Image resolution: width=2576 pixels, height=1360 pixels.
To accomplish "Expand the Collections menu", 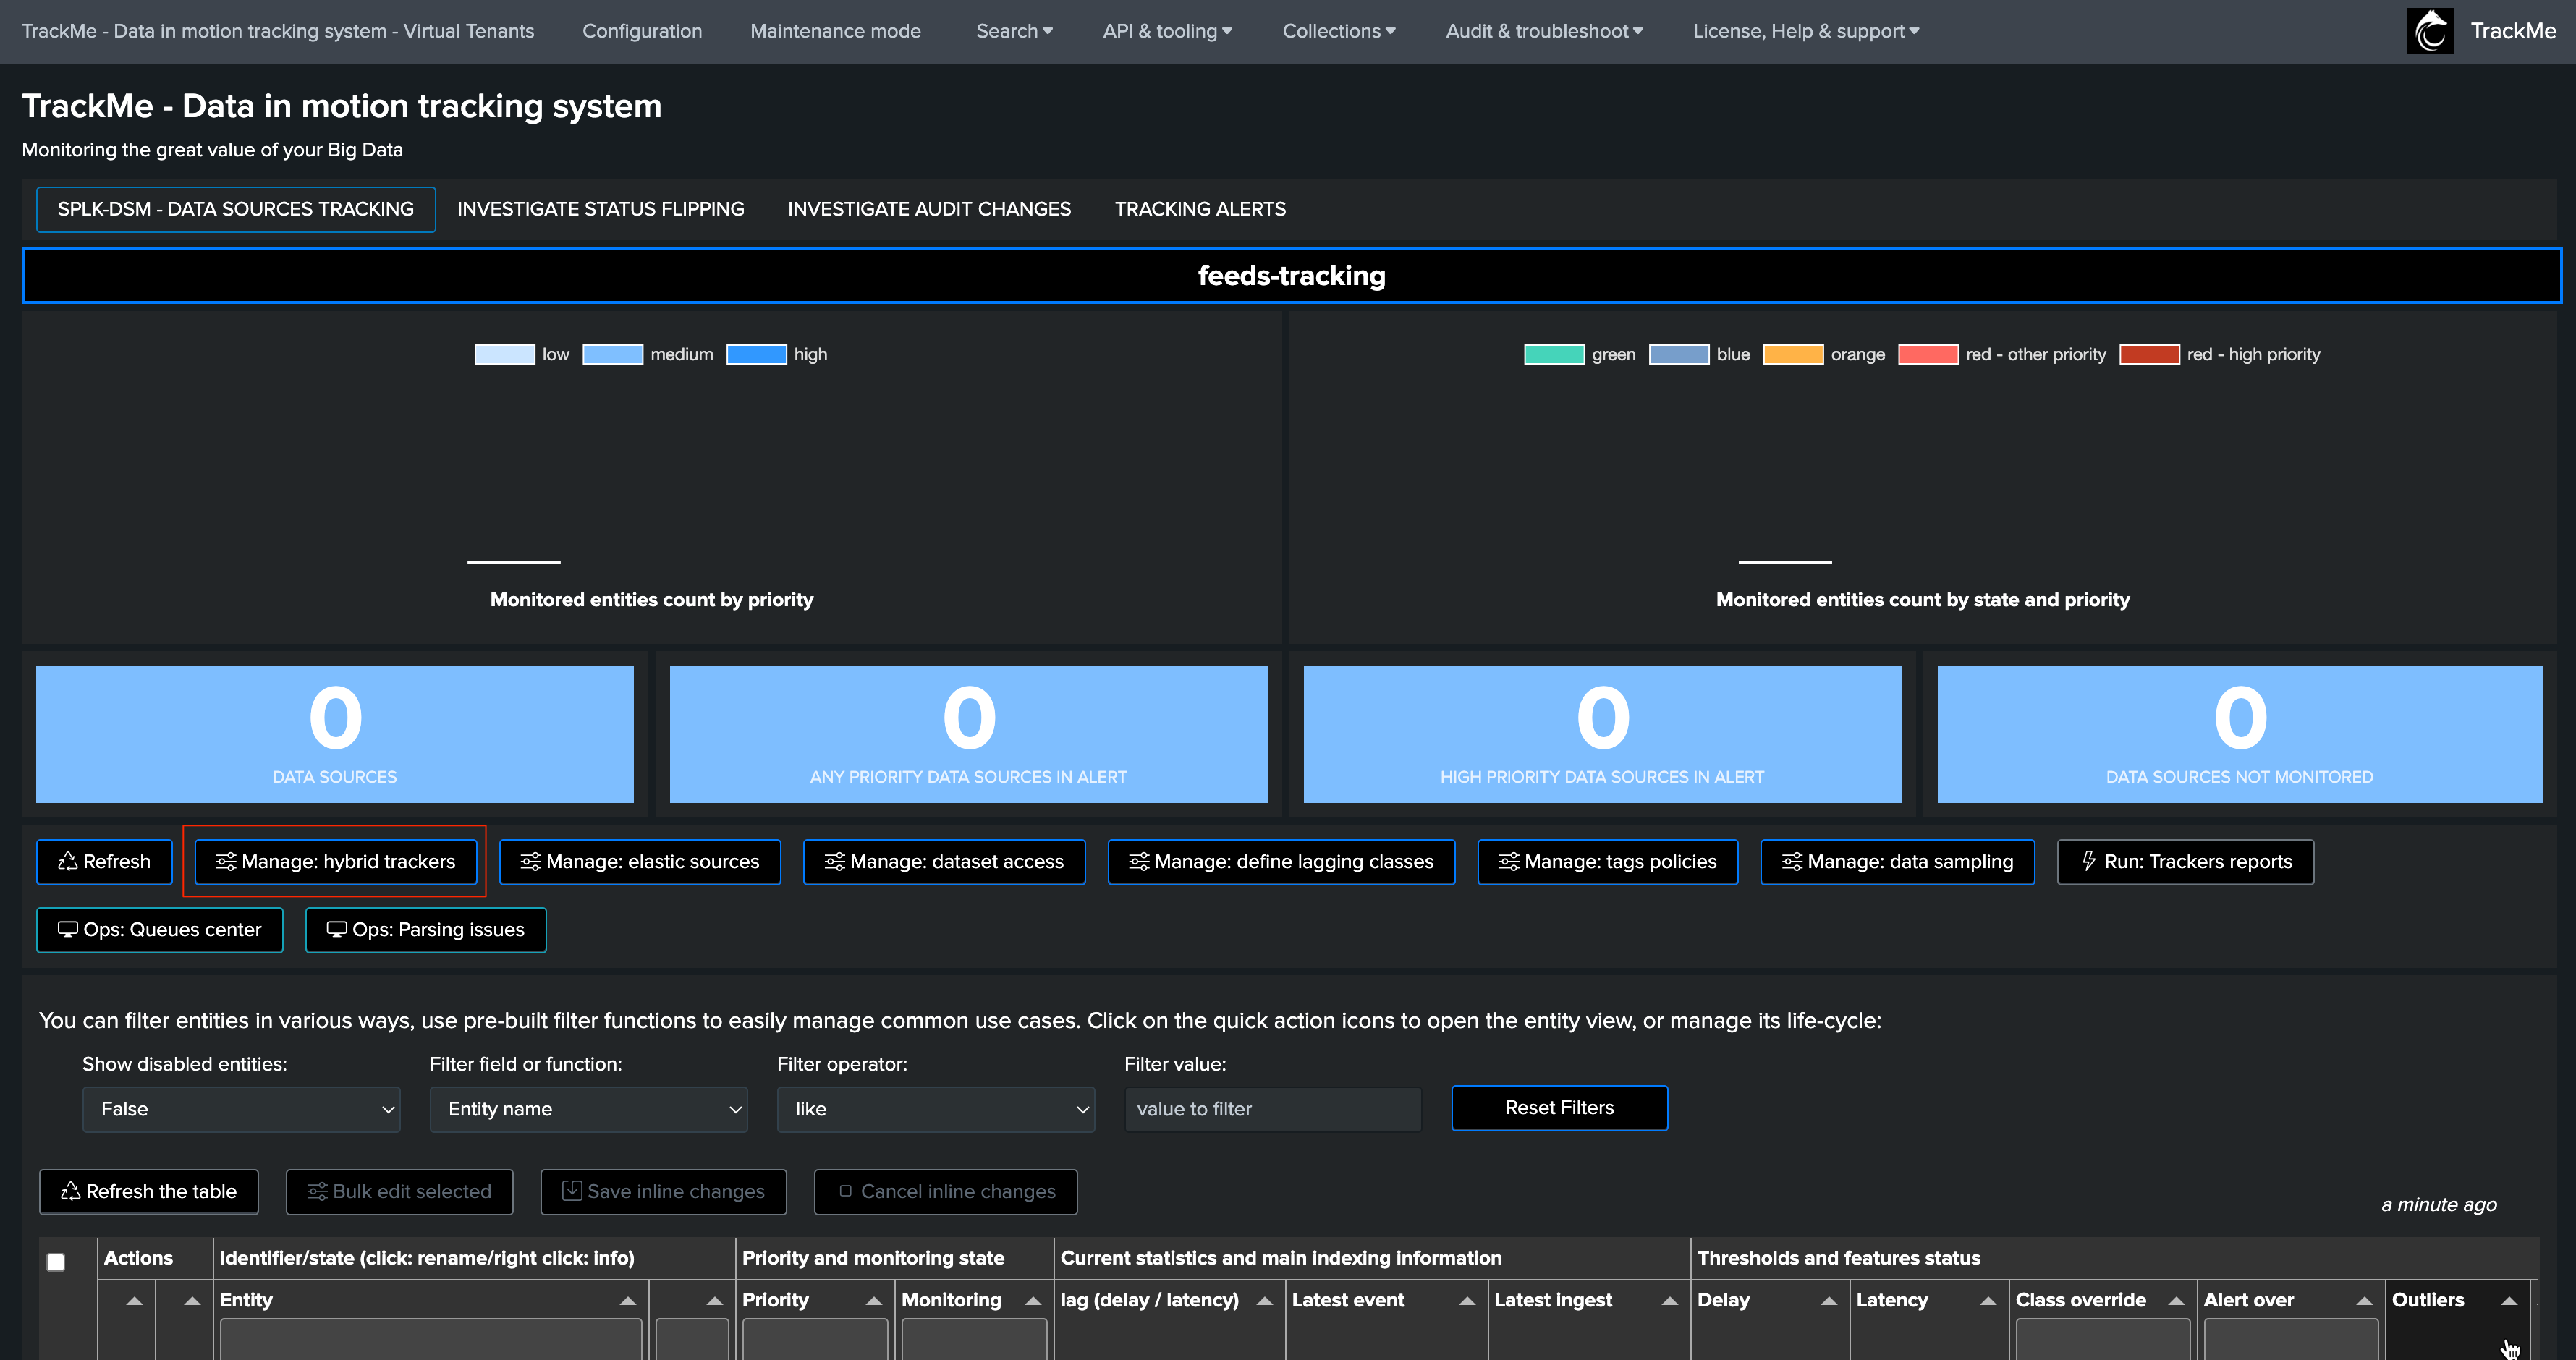I will [1339, 31].
